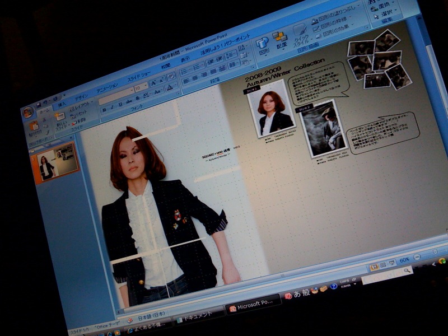Open the Office button menu
The image size is (448, 336).
tap(27, 113)
